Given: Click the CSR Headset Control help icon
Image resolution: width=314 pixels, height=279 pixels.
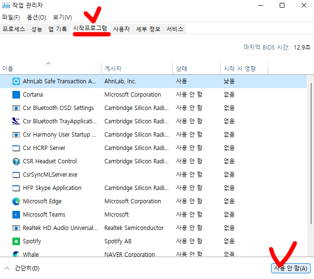Looking at the screenshot, I should 16,161.
